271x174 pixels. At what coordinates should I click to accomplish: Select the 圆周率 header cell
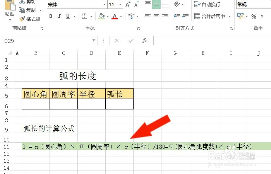[63, 94]
